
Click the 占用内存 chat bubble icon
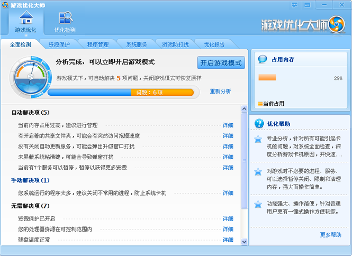(262, 59)
